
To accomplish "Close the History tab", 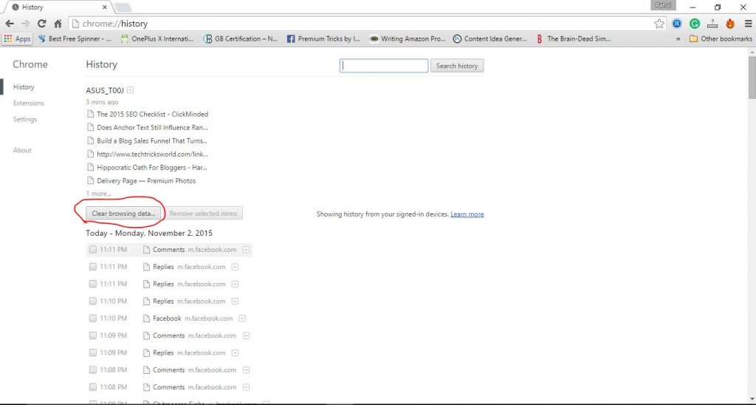I will point(105,7).
